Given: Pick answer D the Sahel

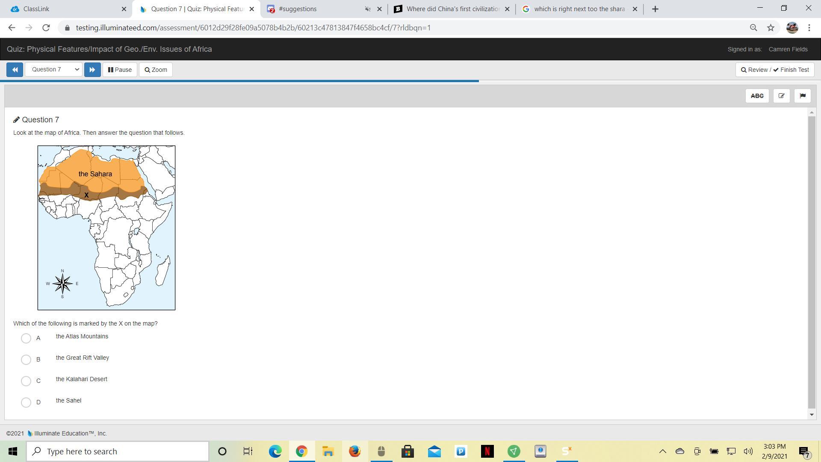Looking at the screenshot, I should pos(26,403).
